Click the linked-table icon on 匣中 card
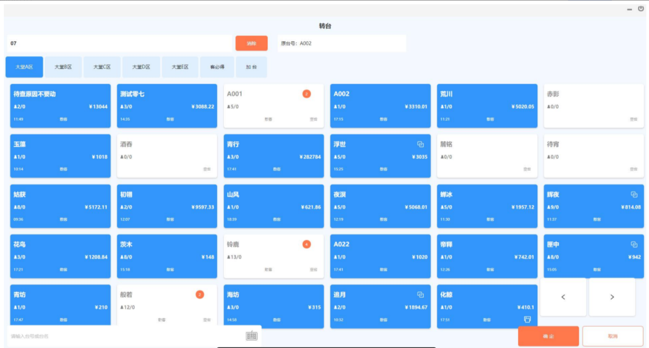This screenshot has height=348, width=649. (634, 245)
